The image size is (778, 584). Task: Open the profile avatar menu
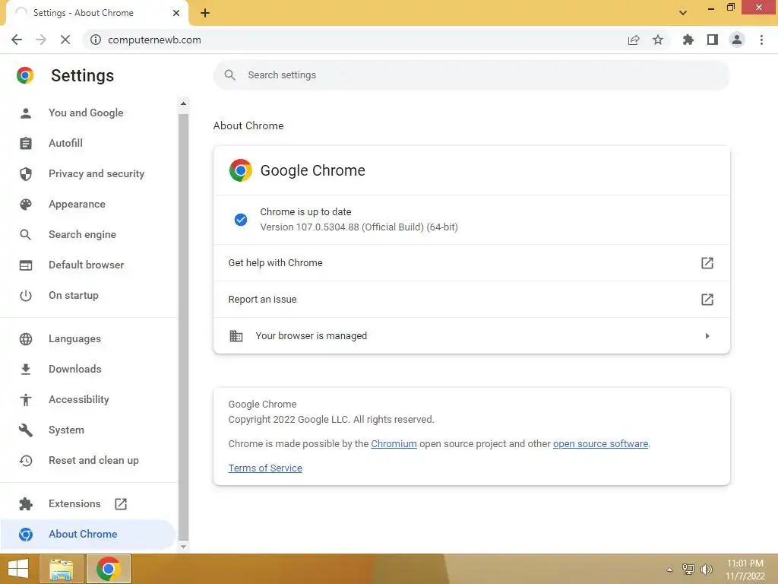[737, 40]
